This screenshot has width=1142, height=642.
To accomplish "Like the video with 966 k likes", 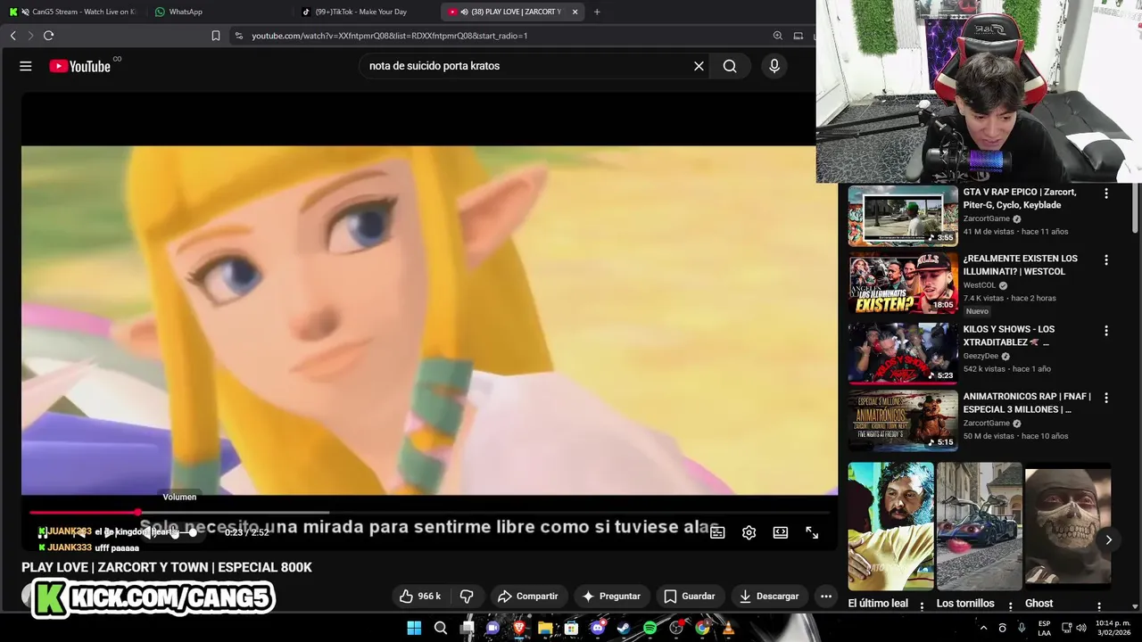I will pos(419,596).
